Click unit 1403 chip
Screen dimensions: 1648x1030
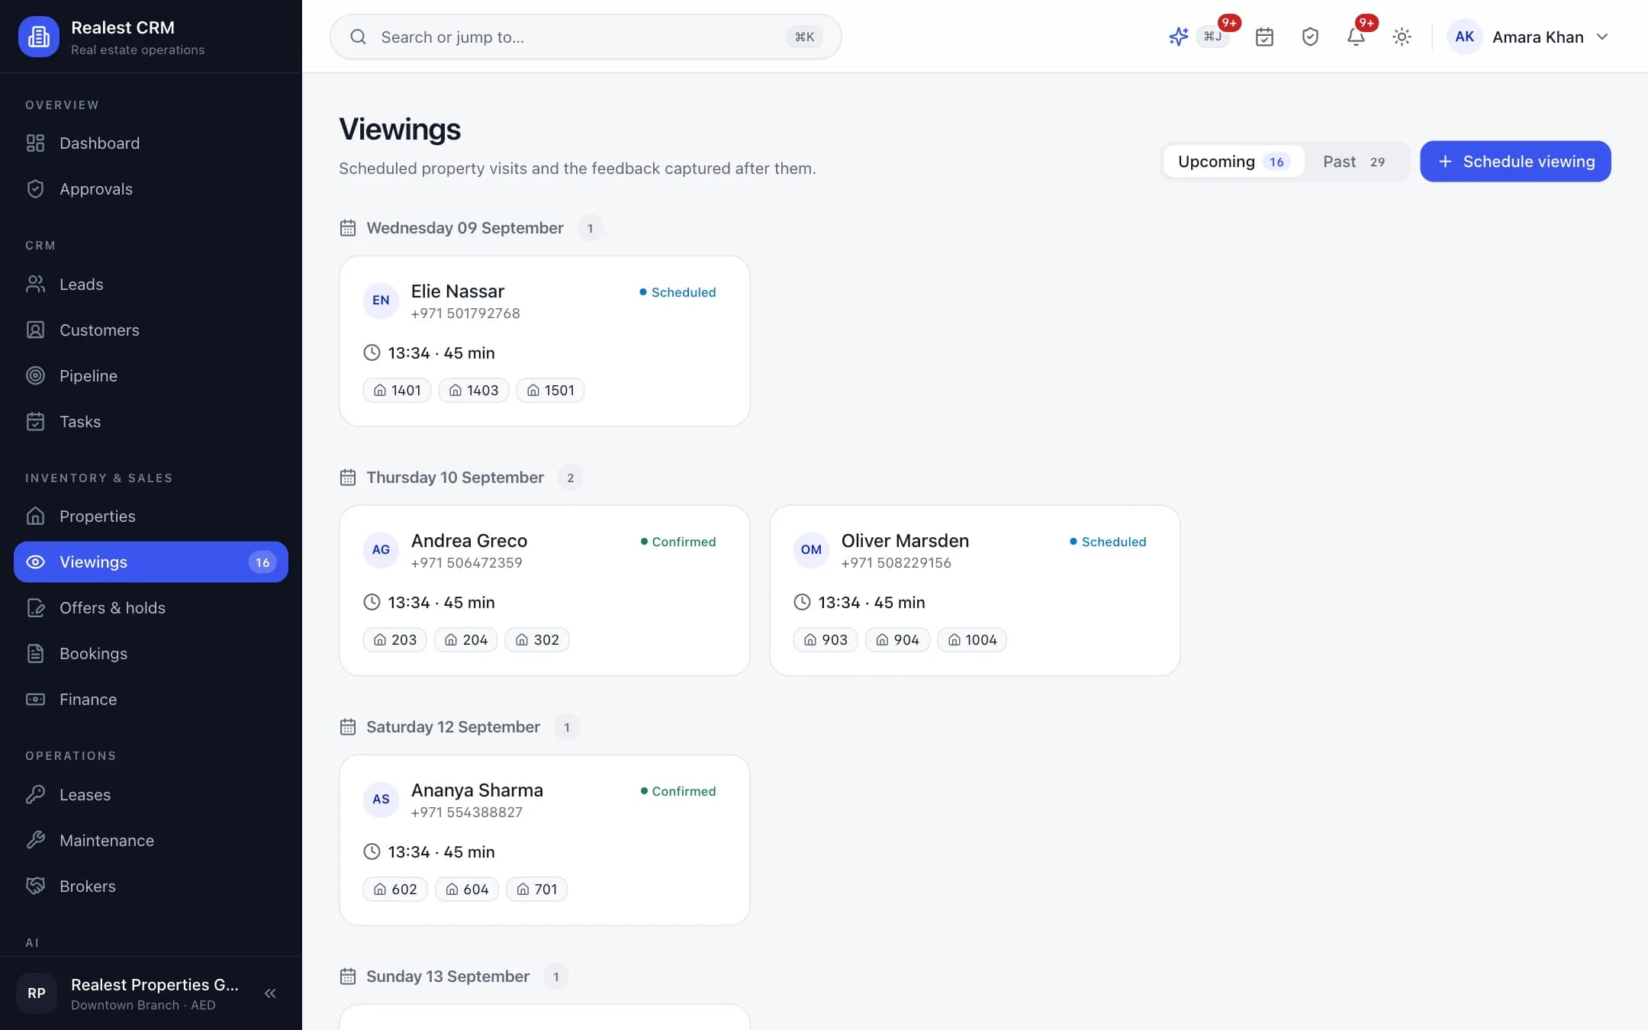[x=473, y=391]
